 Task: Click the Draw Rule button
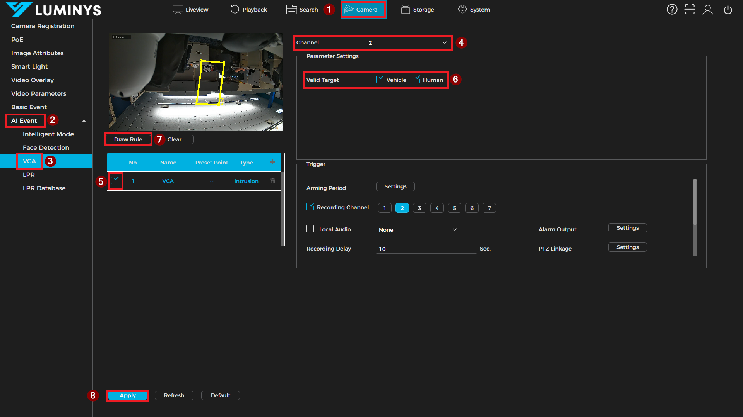point(128,139)
